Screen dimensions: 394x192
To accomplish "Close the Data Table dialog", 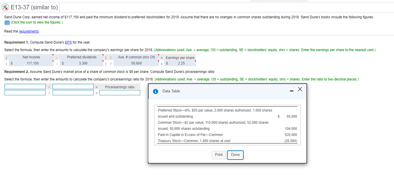I will (300, 90).
